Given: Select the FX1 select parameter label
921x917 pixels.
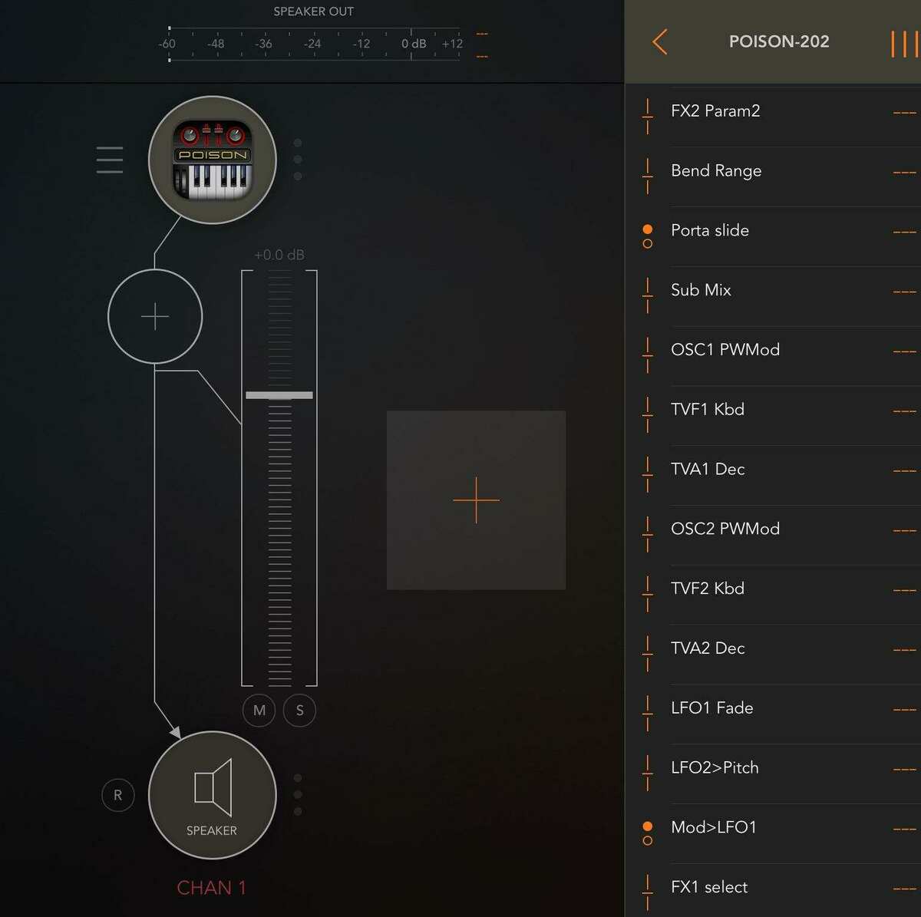Looking at the screenshot, I should pos(709,887).
